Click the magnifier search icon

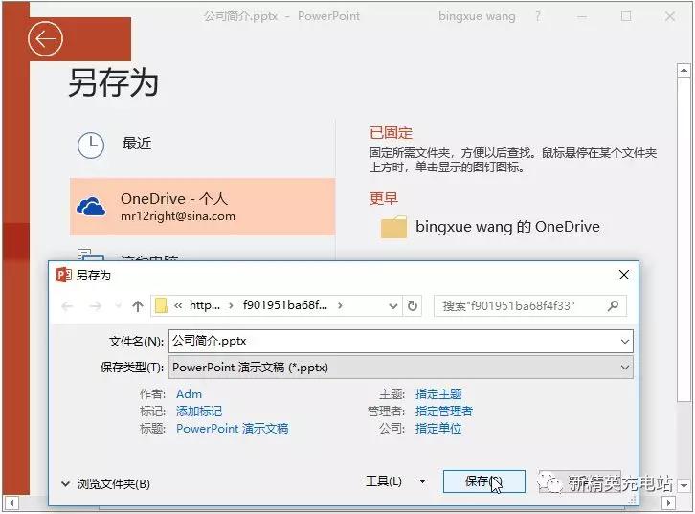click(x=614, y=305)
